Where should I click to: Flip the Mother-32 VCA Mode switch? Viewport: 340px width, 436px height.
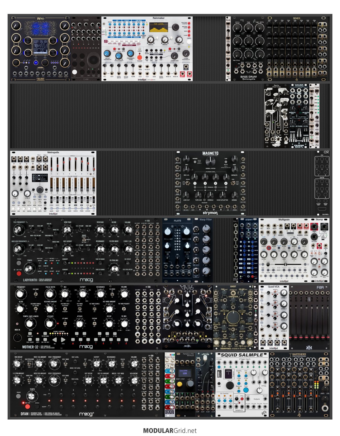pos(112,294)
